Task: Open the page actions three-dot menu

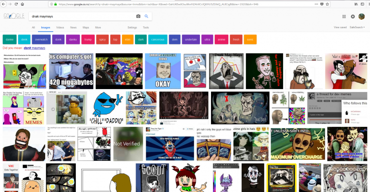Action: click(x=316, y=4)
